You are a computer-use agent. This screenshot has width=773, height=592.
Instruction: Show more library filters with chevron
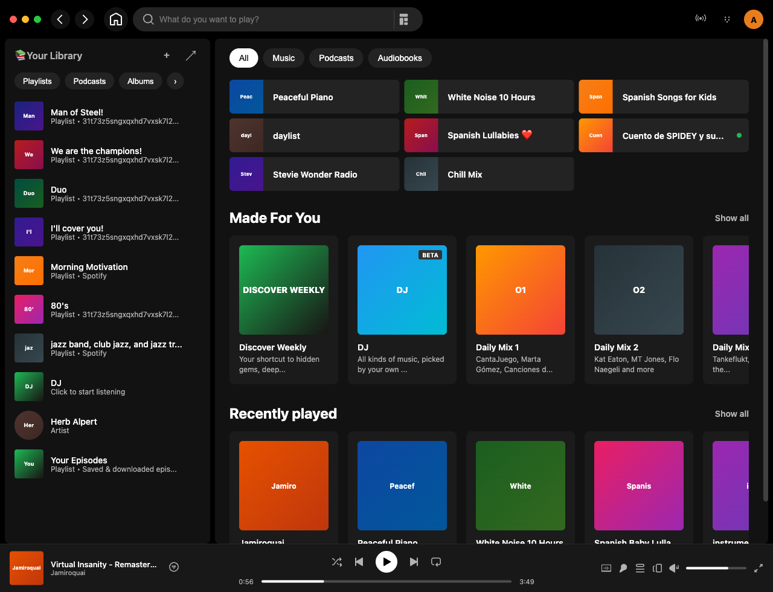(x=175, y=81)
